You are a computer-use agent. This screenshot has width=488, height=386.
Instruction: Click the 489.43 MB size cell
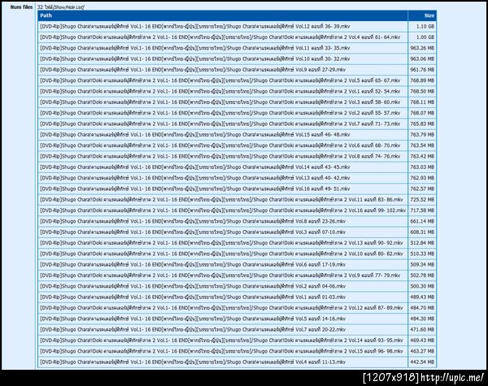coord(422,297)
